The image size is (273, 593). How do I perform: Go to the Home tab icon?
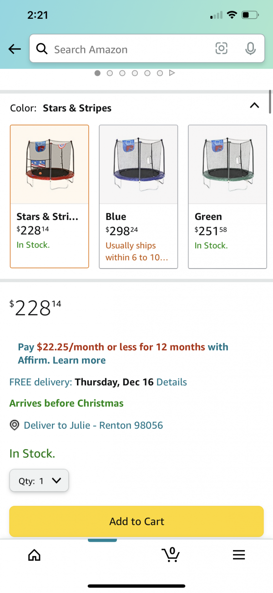pos(34,555)
